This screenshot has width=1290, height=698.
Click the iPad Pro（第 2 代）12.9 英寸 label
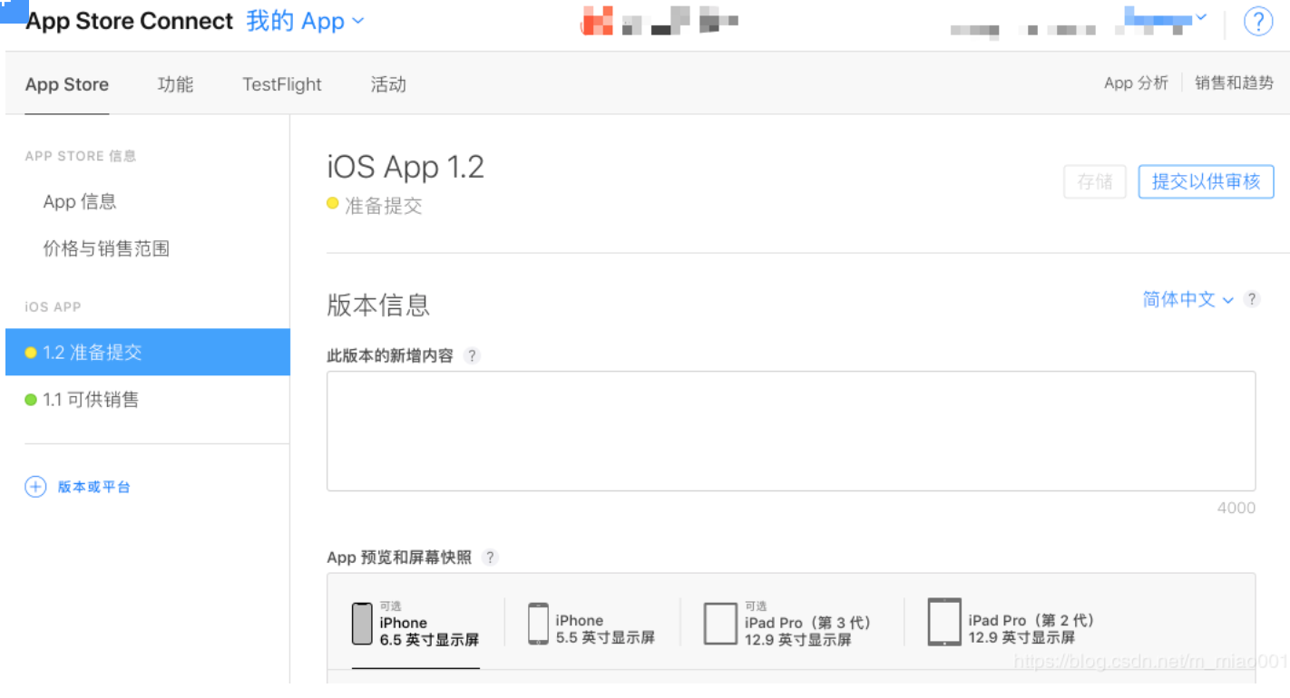[1032, 629]
